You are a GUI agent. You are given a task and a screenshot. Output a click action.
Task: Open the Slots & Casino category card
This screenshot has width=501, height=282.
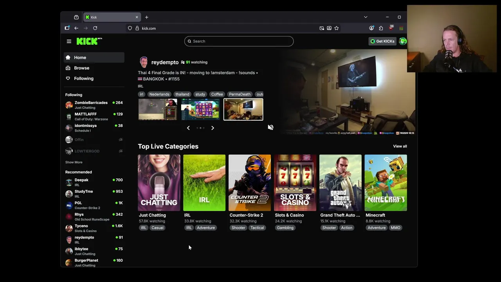point(295,183)
